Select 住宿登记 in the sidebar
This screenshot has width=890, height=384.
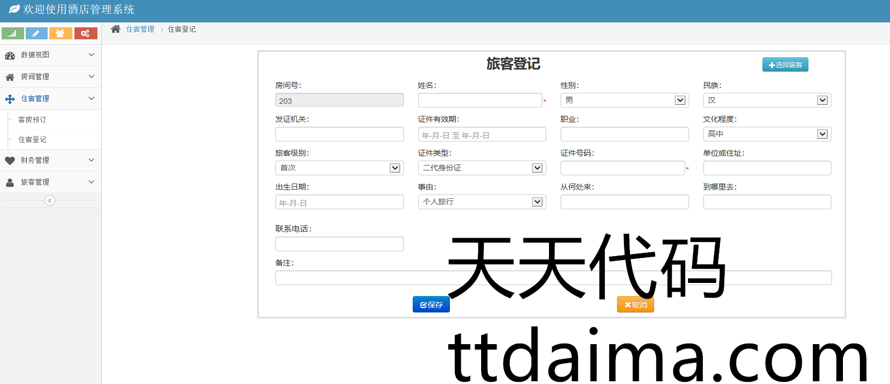click(32, 139)
